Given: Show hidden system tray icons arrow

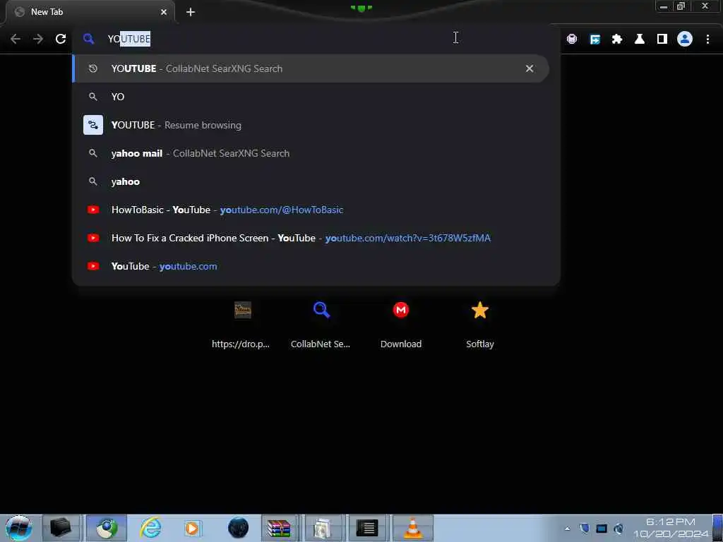Looking at the screenshot, I should coord(567,529).
